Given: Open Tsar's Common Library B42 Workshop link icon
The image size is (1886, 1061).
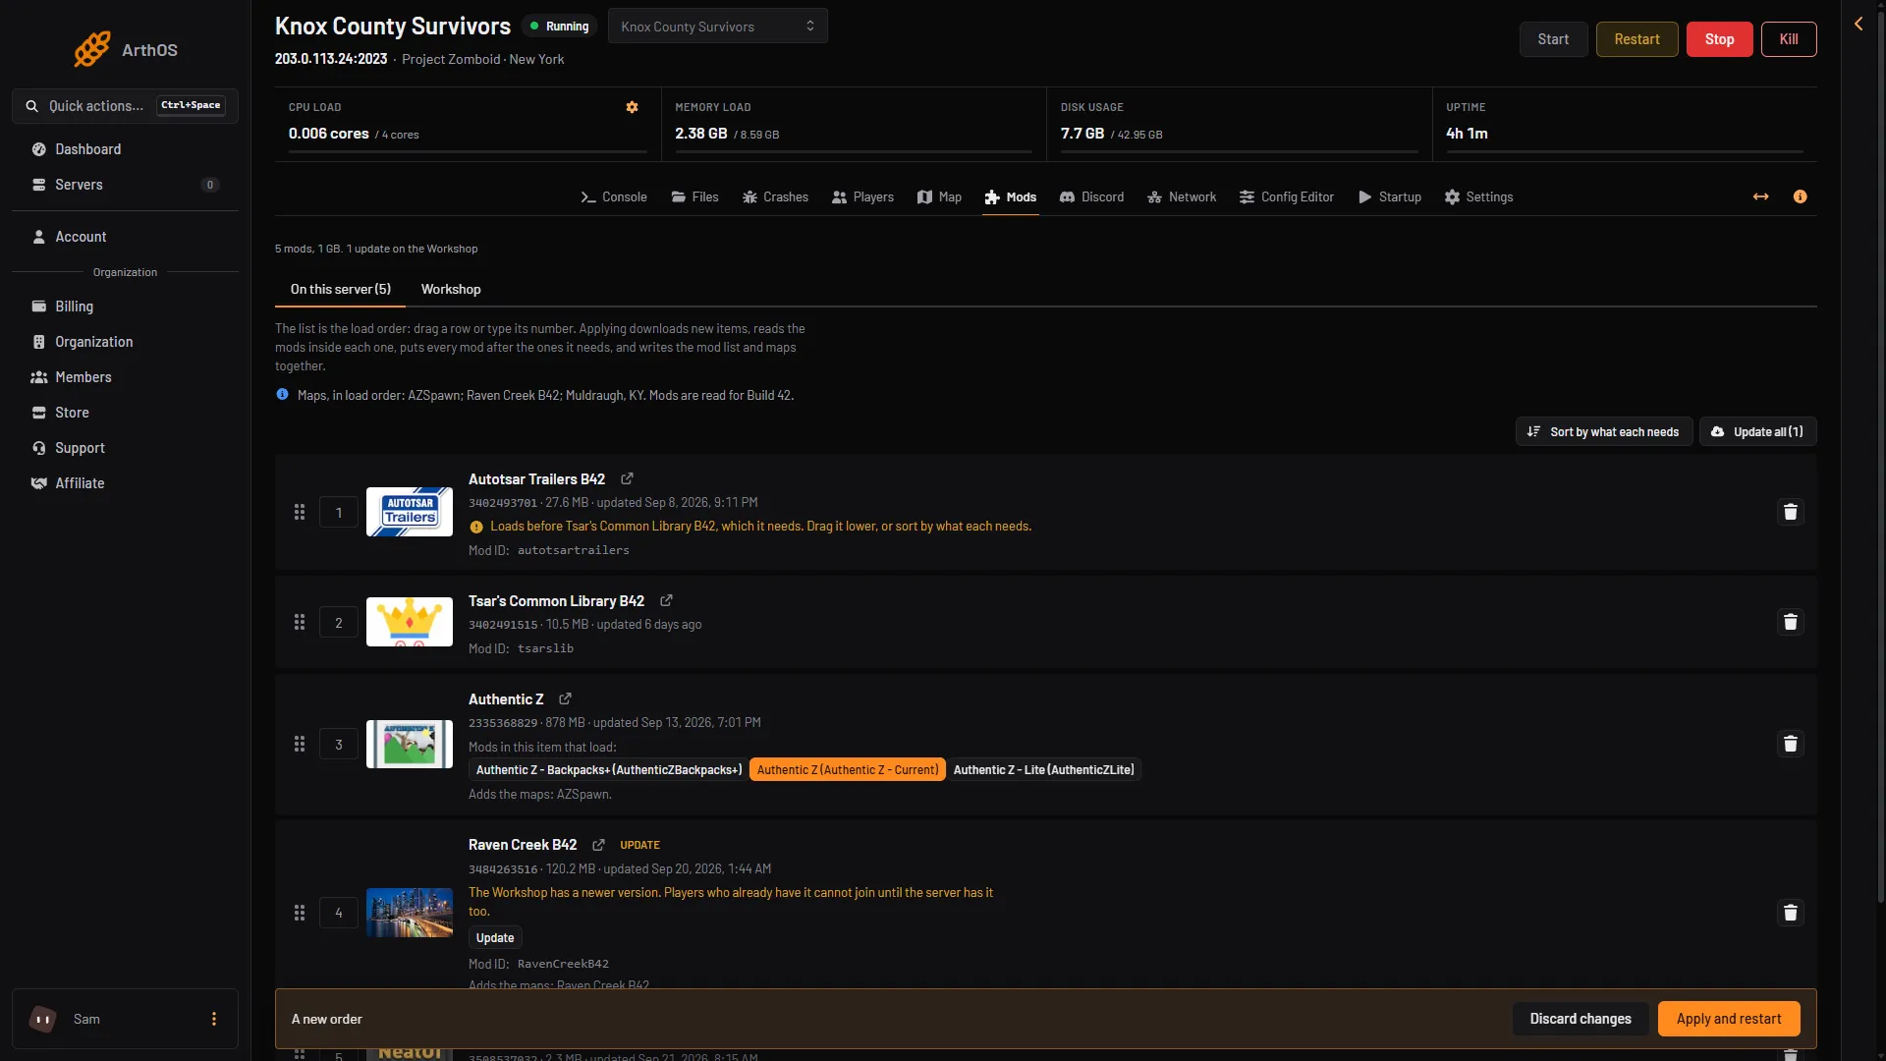Looking at the screenshot, I should 666,601.
